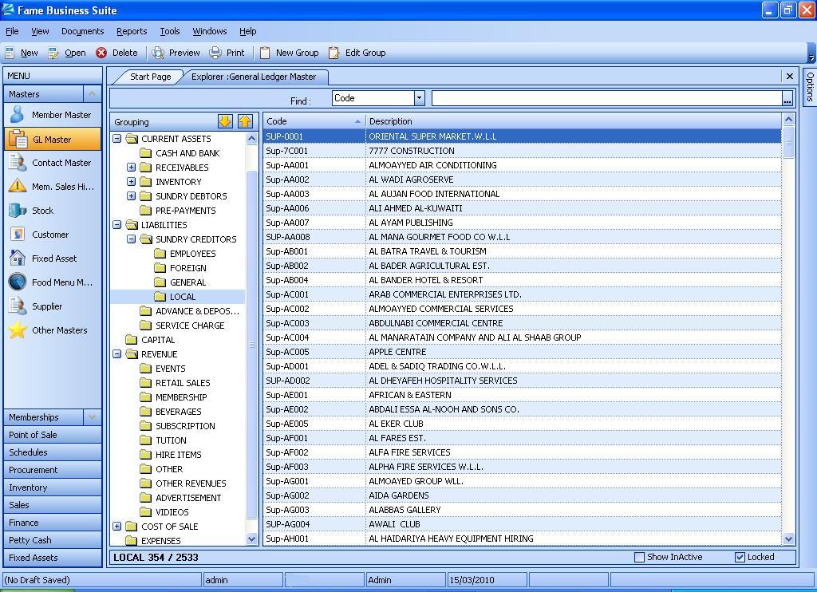817x592 pixels.
Task: Open the Fixed Asset house icon
Action: (18, 258)
